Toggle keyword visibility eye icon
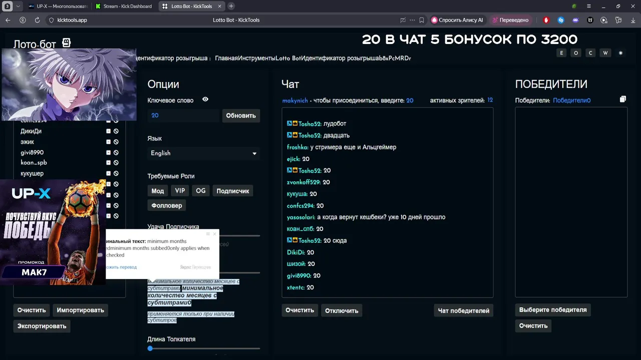The height and width of the screenshot is (360, 641). (205, 99)
